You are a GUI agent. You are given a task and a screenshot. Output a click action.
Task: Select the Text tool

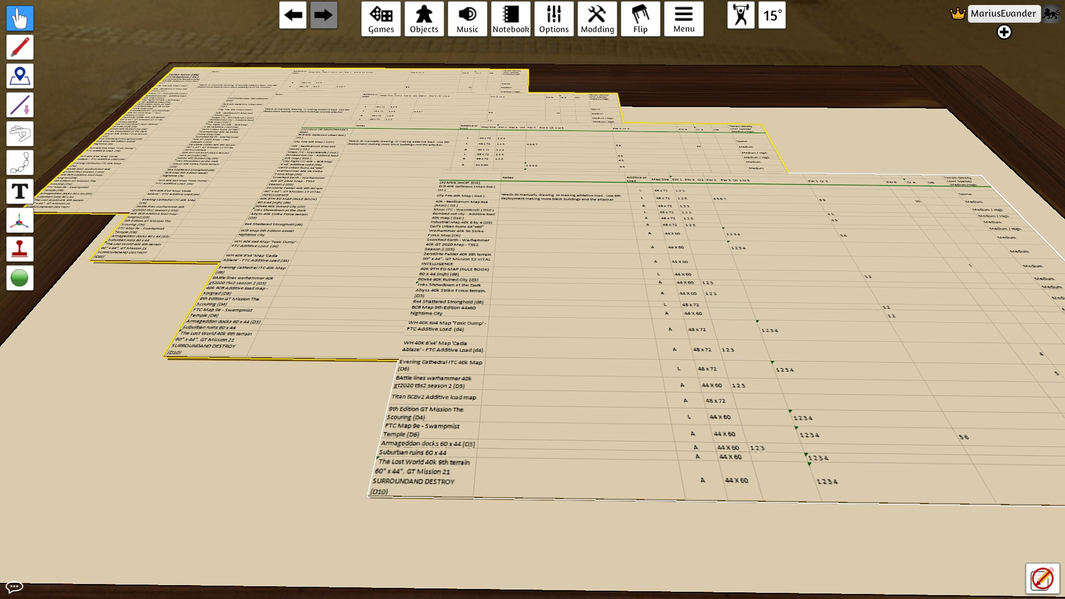click(20, 191)
